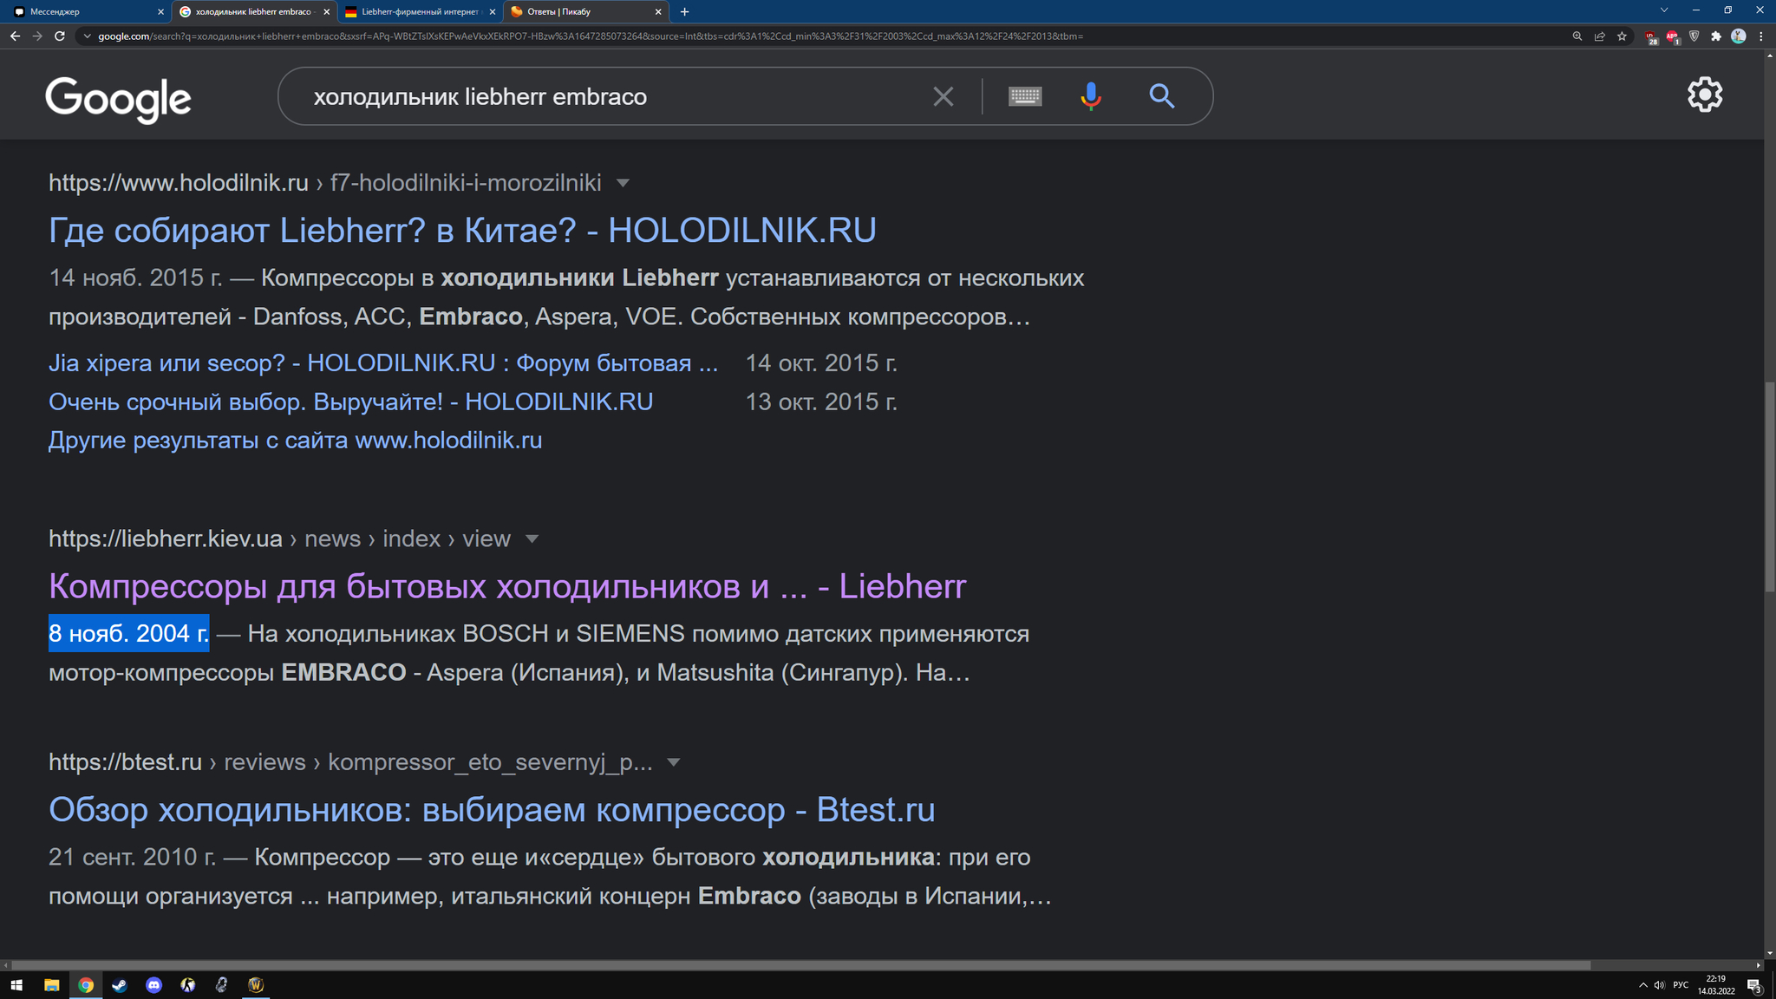Switch to Мессенджер browser tab
The image size is (1776, 999).
[82, 12]
